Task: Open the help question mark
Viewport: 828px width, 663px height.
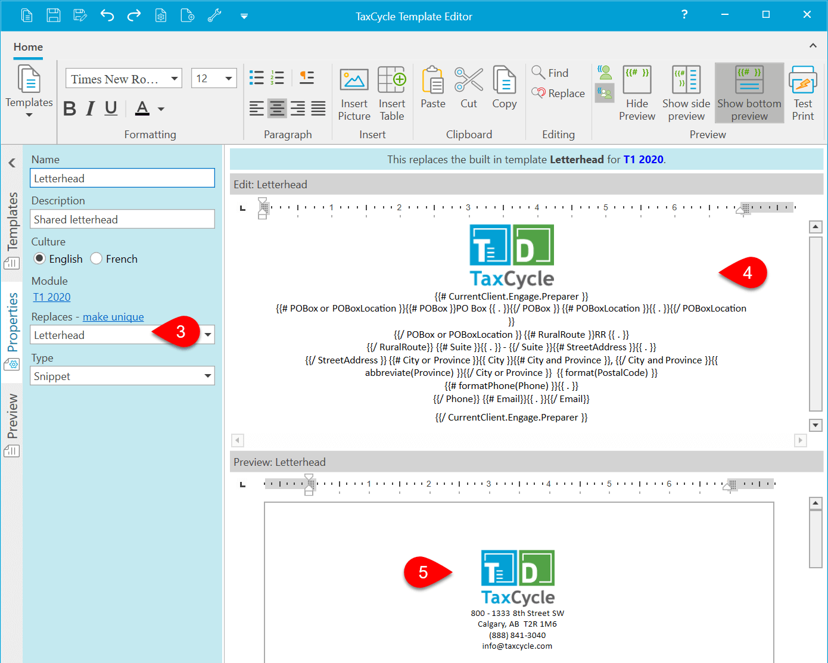Action: [684, 14]
